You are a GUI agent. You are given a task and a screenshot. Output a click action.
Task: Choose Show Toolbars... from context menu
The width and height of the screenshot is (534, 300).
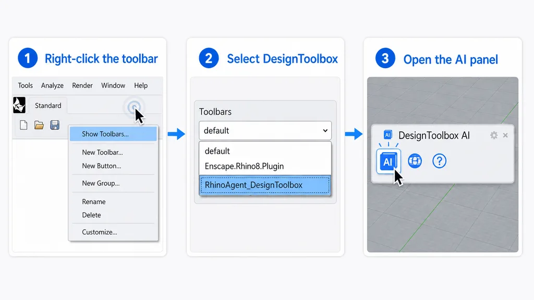113,134
